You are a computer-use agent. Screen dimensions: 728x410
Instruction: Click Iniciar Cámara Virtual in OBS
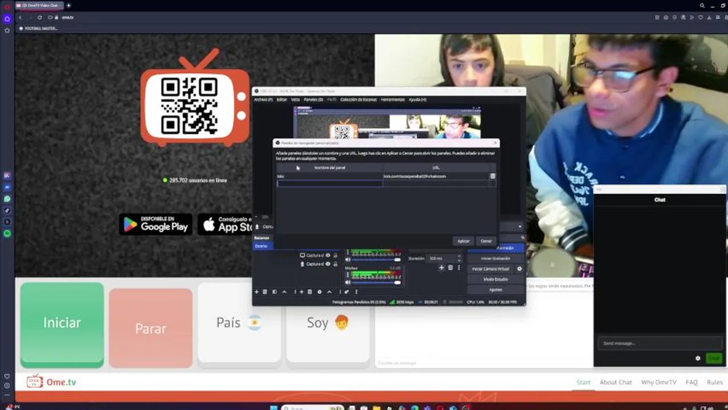click(490, 269)
